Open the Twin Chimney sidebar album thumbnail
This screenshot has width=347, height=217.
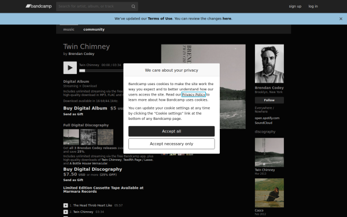(270, 152)
